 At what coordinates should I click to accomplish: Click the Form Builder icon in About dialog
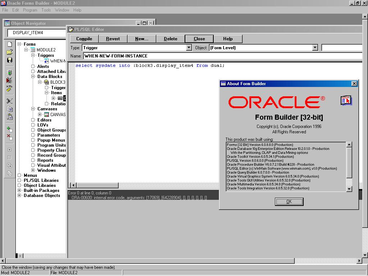tap(346, 101)
